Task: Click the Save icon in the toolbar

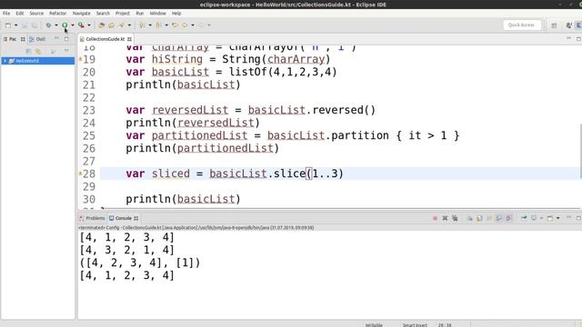Action: coord(25,25)
